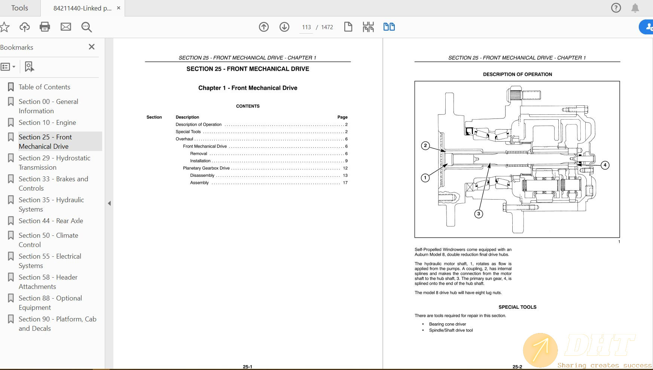Open Section 35 - Hydraulic Systems bookmark

[x=51, y=204]
